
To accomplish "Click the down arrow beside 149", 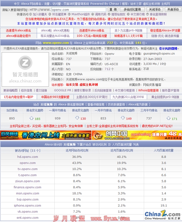I will click(x=123, y=118).
